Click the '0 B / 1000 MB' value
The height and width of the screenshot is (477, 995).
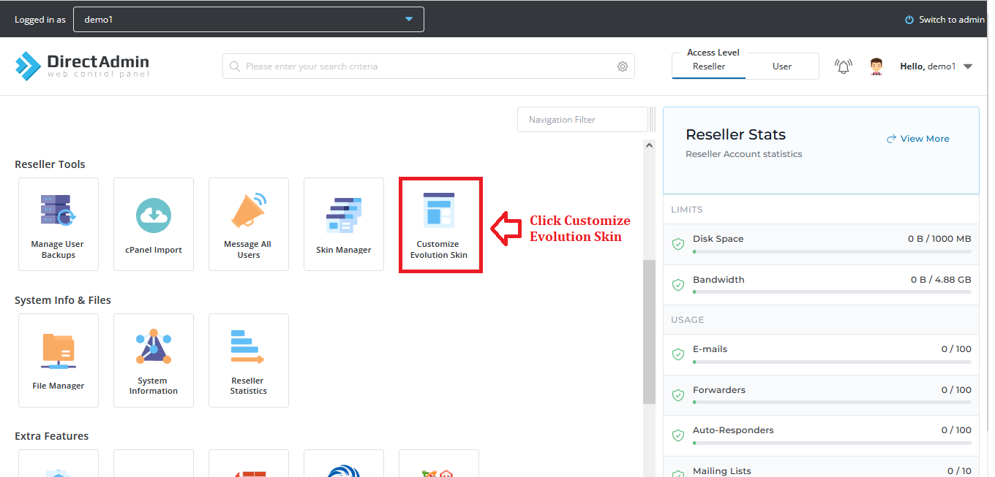[x=939, y=239]
